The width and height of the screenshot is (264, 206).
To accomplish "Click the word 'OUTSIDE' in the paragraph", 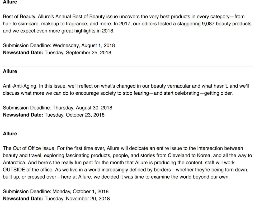I will coord(14,170).
